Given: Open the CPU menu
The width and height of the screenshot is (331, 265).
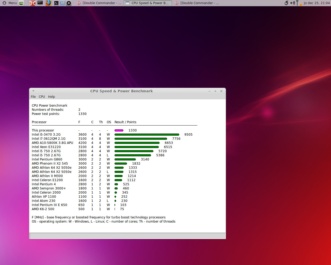Looking at the screenshot, I should pyautogui.click(x=42, y=97).
